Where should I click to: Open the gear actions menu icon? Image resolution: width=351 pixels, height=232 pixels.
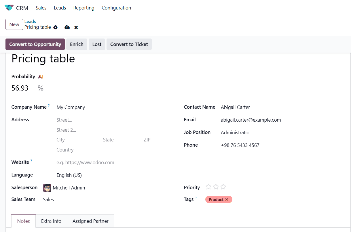[56, 27]
